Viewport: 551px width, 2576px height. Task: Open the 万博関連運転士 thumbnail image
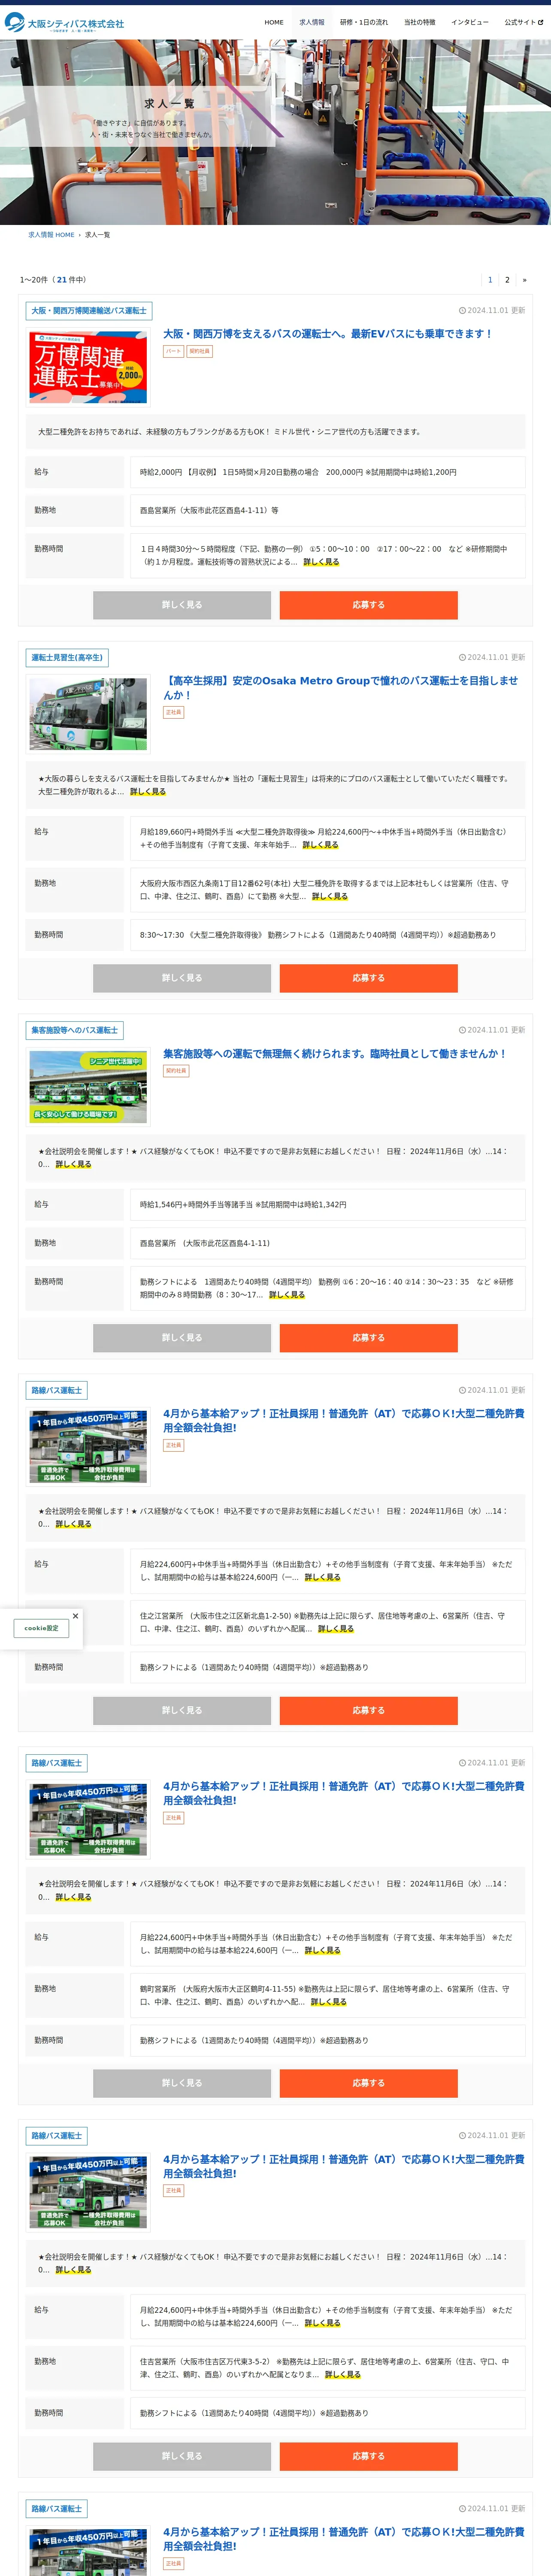click(x=88, y=367)
